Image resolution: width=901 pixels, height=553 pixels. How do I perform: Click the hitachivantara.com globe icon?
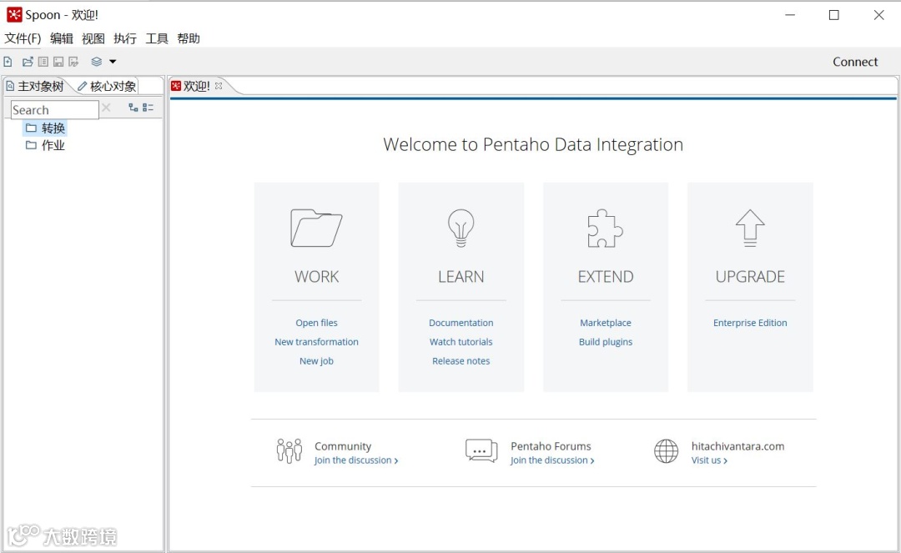[666, 451]
